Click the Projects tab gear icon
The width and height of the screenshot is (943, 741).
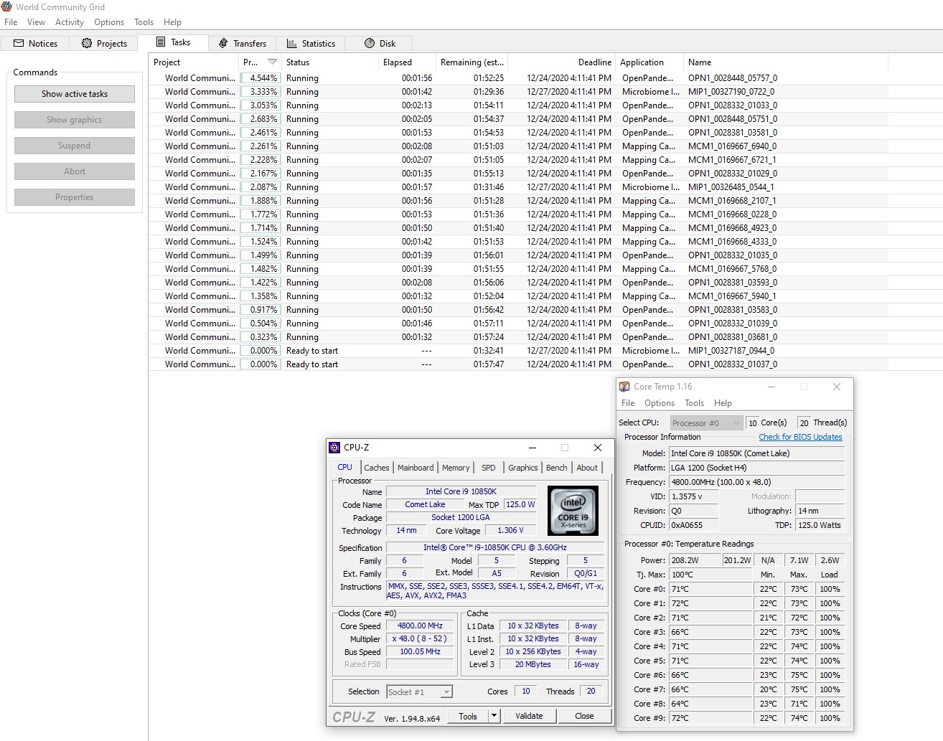point(87,43)
